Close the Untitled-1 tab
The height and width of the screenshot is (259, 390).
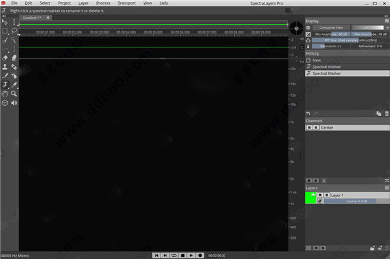pos(47,18)
